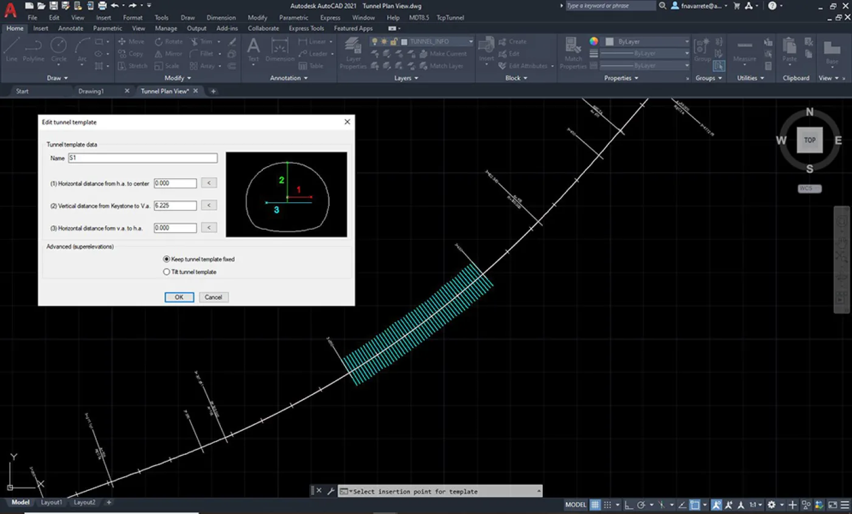
Task: Click the Scale tool
Action: click(167, 66)
